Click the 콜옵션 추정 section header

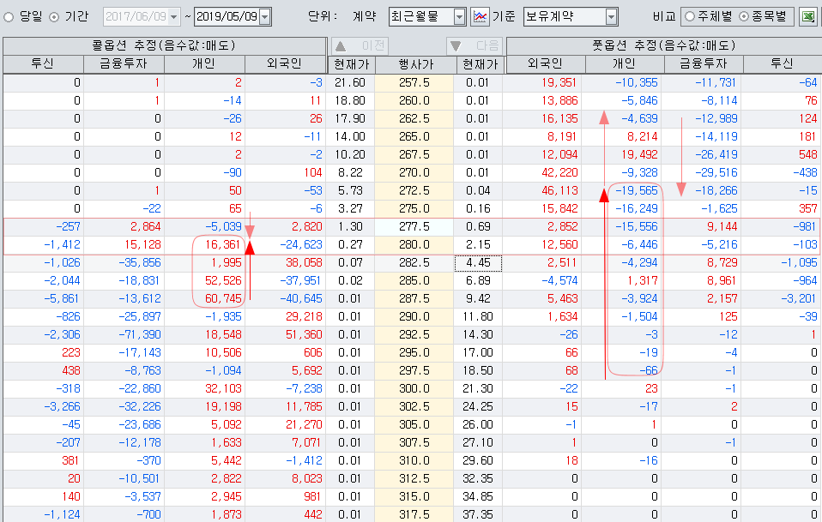[x=163, y=45]
